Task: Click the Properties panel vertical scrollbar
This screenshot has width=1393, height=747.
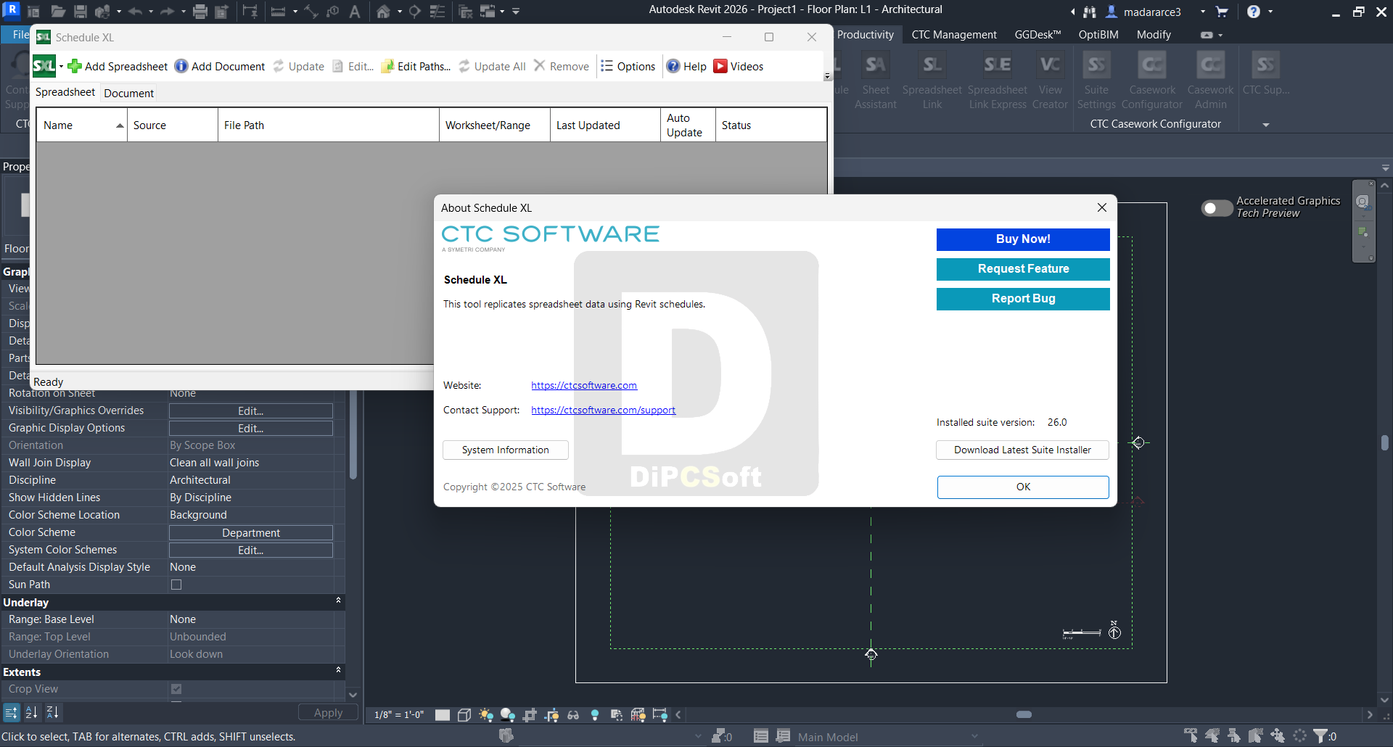Action: point(353,435)
